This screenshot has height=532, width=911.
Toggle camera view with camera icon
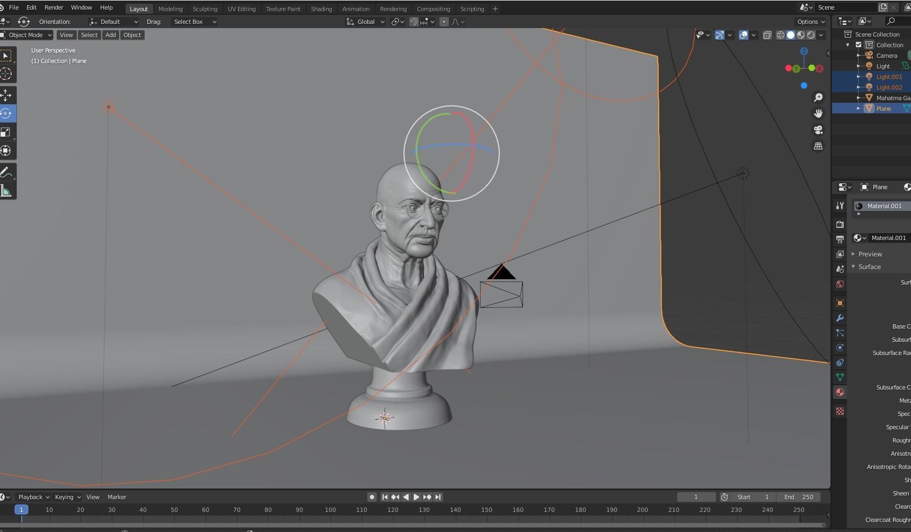point(818,130)
